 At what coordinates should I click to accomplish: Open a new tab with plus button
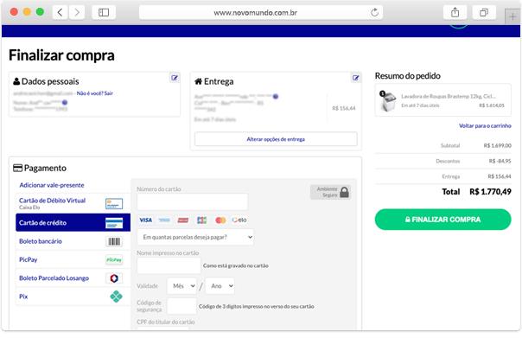[x=512, y=16]
